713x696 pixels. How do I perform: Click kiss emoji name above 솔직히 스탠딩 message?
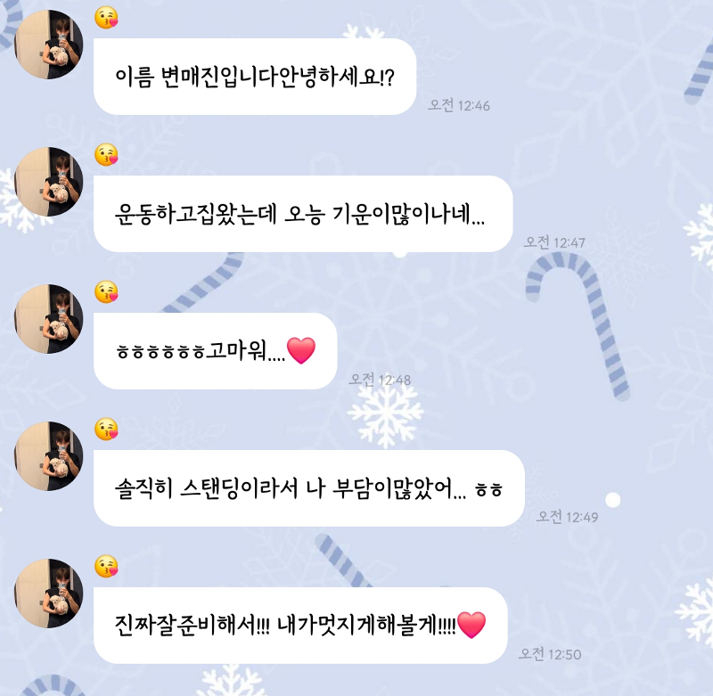pos(106,430)
